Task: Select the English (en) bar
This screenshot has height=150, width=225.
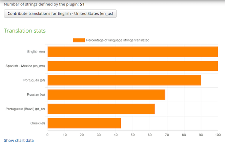Action: 132,52
